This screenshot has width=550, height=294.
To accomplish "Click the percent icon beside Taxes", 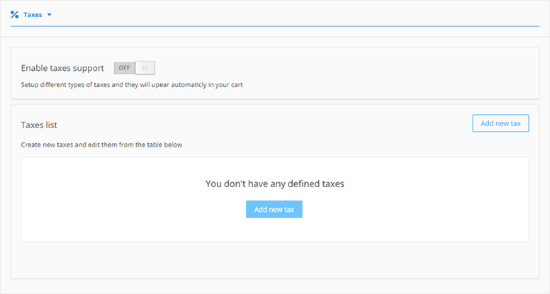I will pos(14,14).
